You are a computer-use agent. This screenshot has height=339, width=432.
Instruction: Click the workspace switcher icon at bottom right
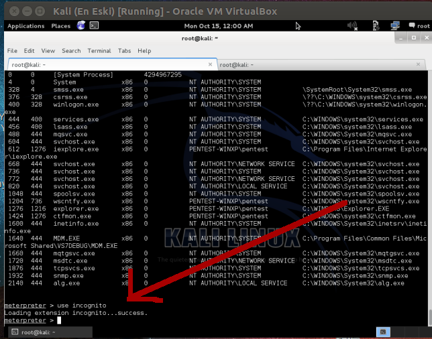383,332
